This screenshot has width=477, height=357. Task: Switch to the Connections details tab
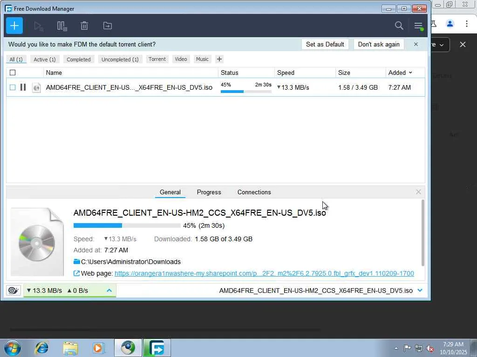click(254, 192)
